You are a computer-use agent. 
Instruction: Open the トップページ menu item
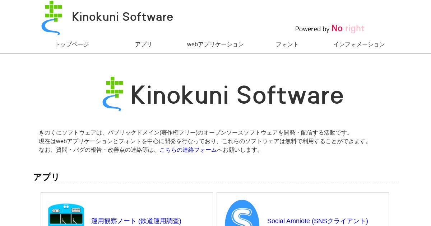[72, 44]
